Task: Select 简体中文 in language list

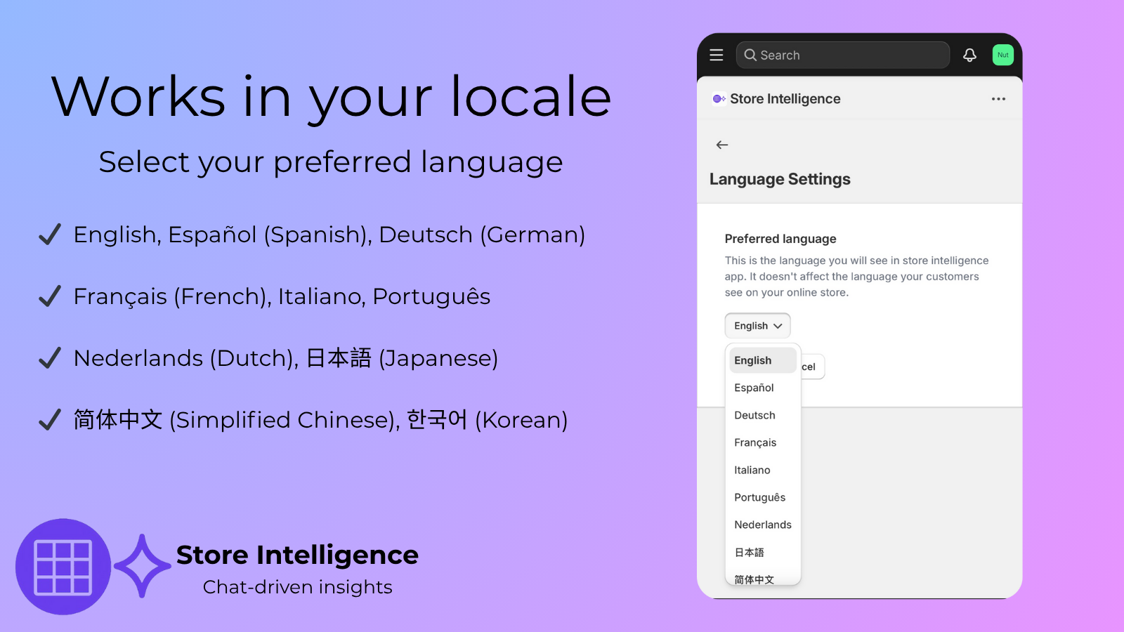Action: (763, 579)
